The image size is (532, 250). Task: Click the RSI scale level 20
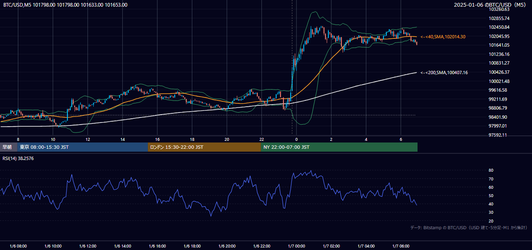491,221
